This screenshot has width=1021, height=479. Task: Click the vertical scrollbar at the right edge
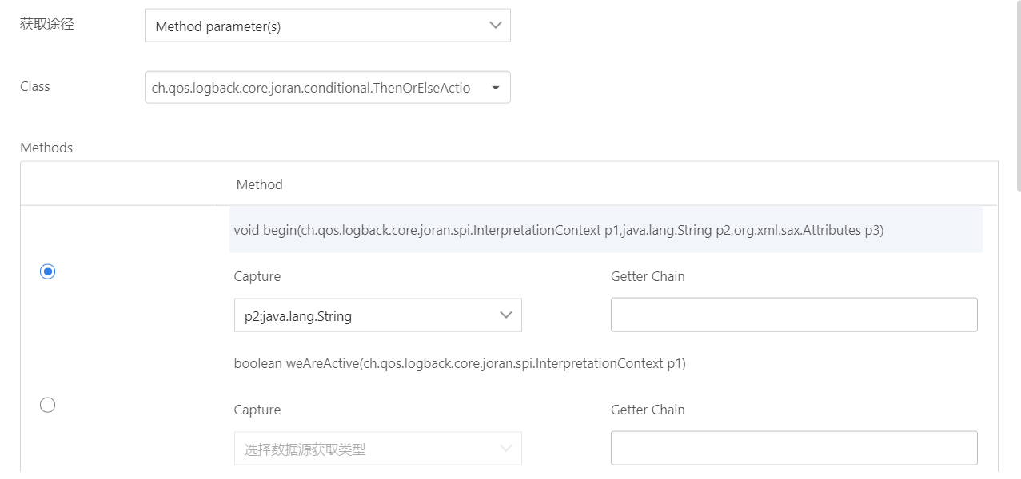(1017, 96)
